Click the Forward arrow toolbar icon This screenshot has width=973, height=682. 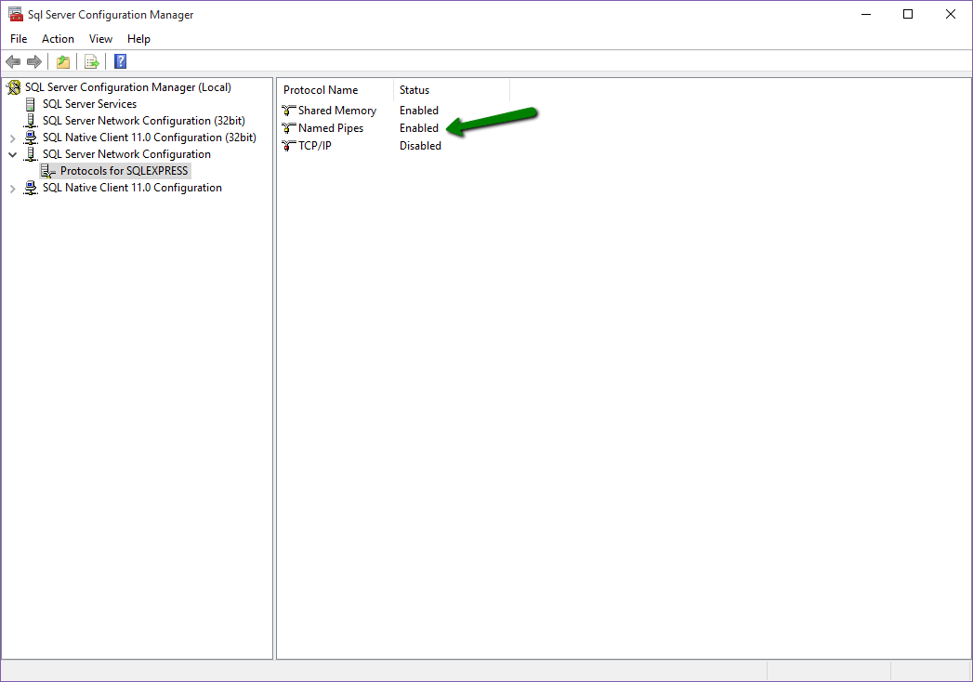pyautogui.click(x=34, y=60)
